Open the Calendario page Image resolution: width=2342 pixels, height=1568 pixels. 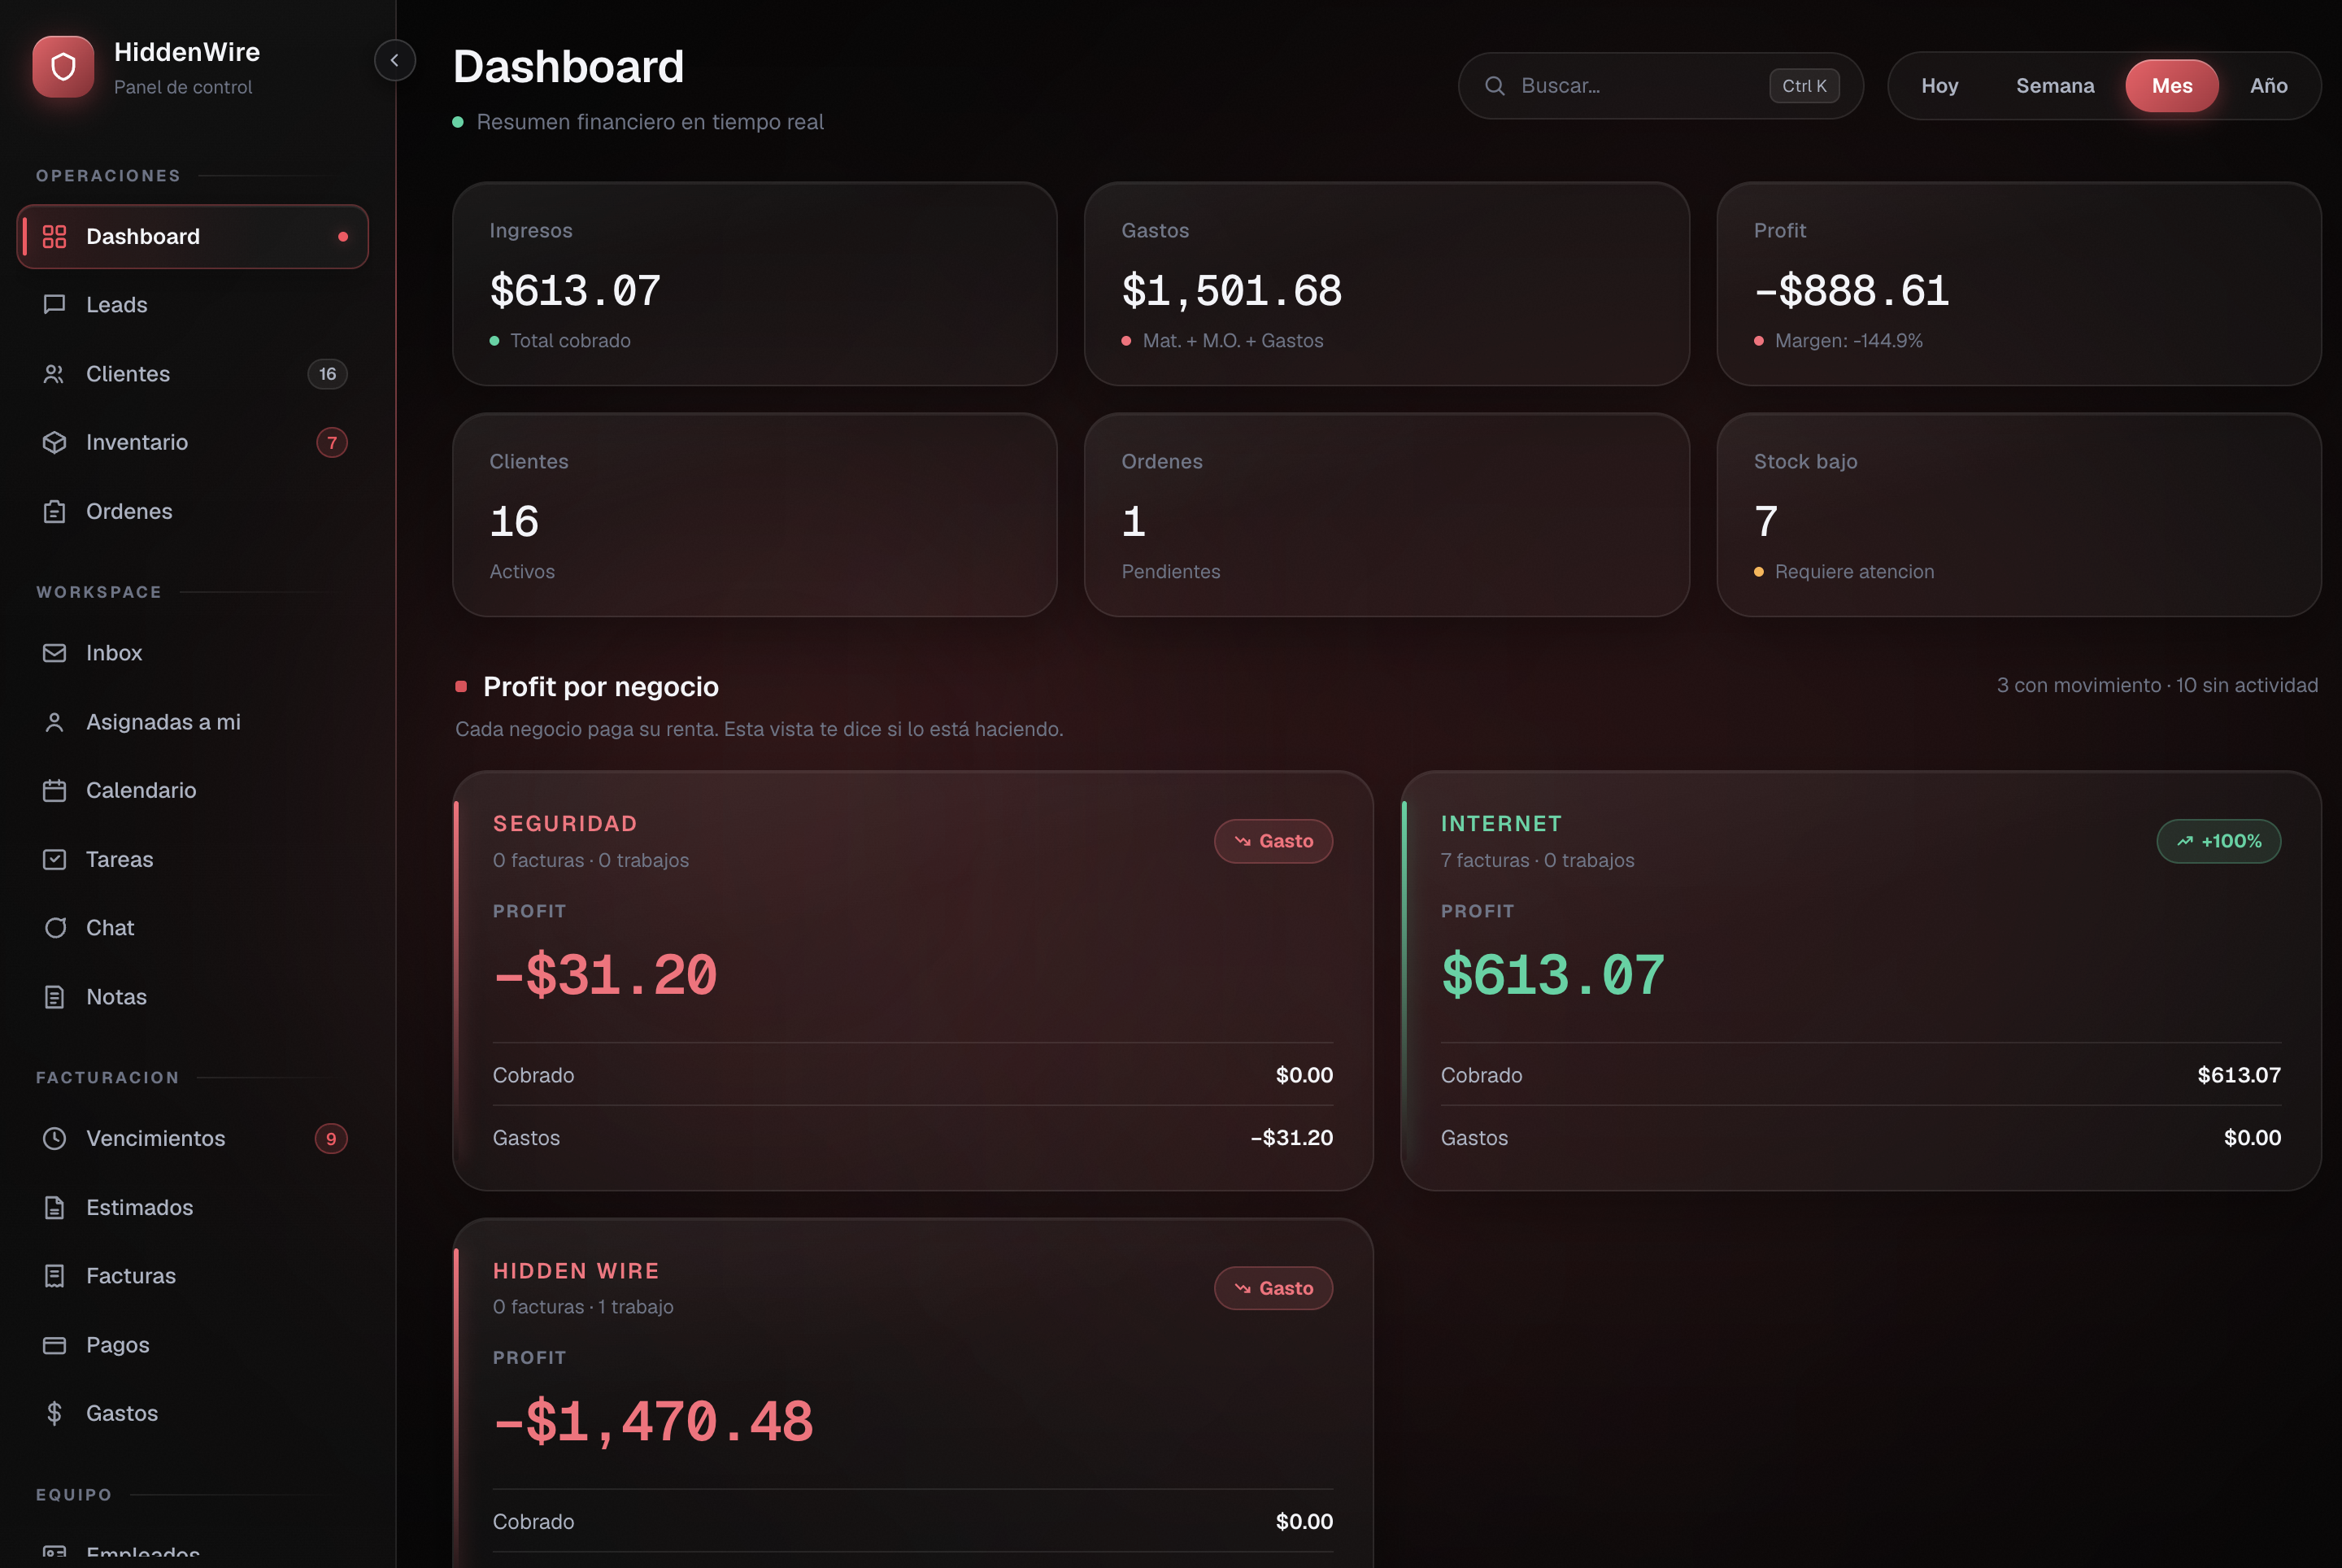[192, 790]
